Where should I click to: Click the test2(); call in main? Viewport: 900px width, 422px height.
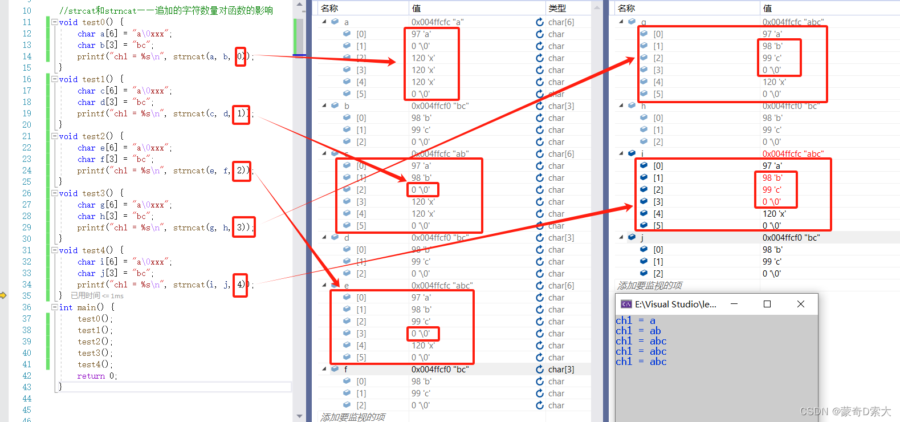pyautogui.click(x=95, y=342)
